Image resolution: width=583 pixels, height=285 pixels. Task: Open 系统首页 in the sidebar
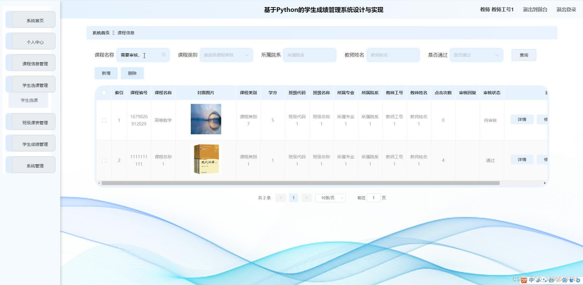click(31, 20)
